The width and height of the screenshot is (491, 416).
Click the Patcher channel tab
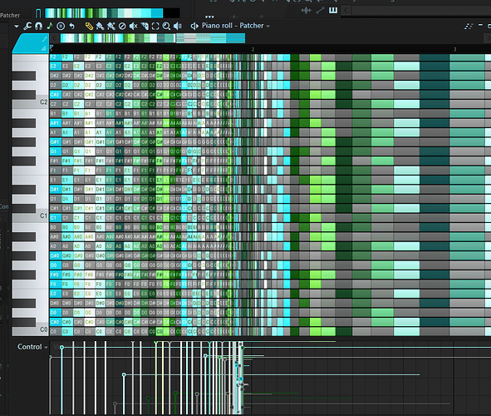click(x=10, y=15)
